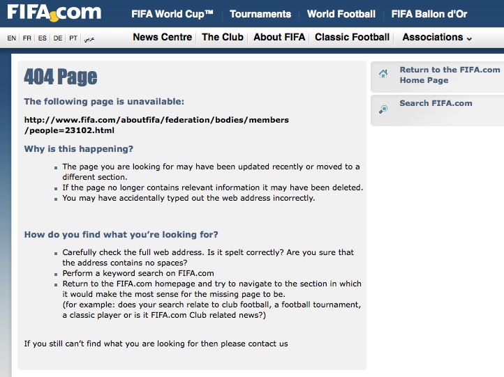Switch language to Arabic
This screenshot has height=377, width=504.
point(89,39)
